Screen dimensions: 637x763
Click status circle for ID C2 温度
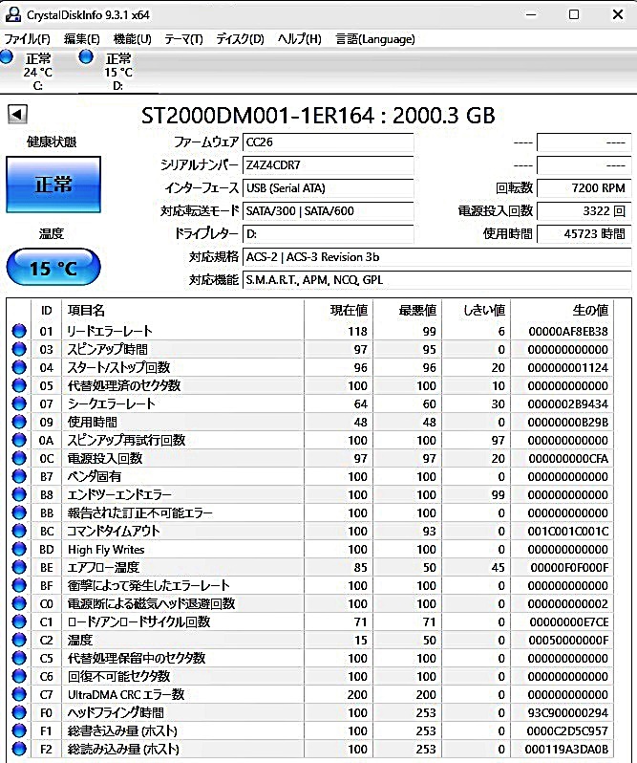(19, 640)
